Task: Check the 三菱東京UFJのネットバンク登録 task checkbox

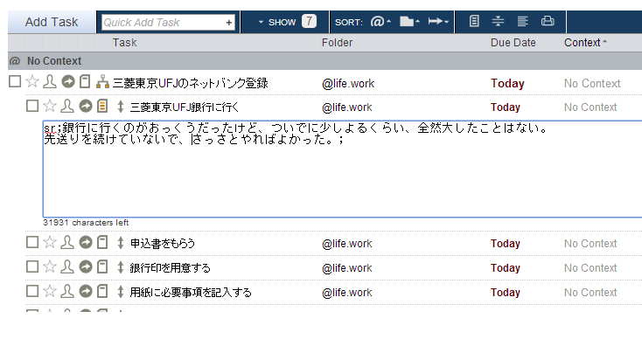Action: (15, 81)
